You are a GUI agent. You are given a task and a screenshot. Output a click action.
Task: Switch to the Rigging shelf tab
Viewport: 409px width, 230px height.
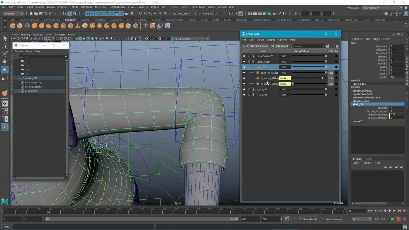click(x=85, y=20)
